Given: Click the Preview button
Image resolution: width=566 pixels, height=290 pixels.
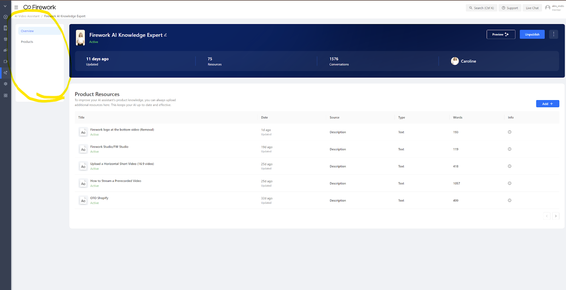Looking at the screenshot, I should (501, 34).
